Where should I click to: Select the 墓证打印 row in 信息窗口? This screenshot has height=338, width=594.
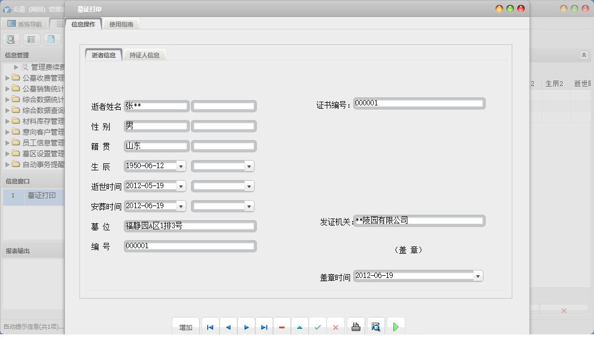tap(41, 196)
